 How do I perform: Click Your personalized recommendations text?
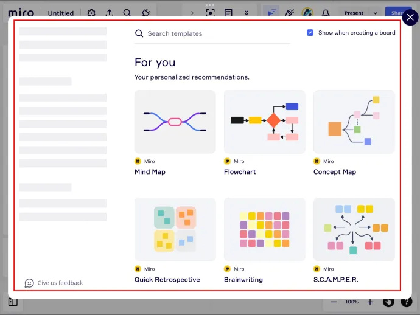tap(192, 77)
